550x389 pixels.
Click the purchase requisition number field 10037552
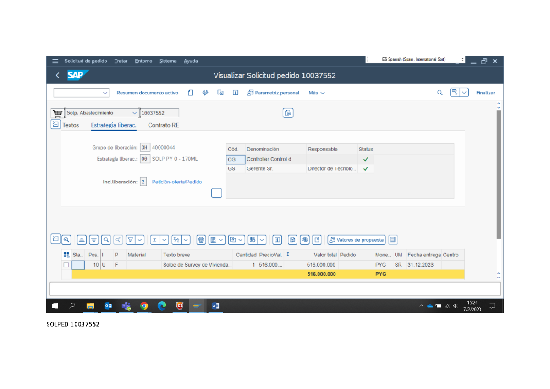tap(159, 113)
